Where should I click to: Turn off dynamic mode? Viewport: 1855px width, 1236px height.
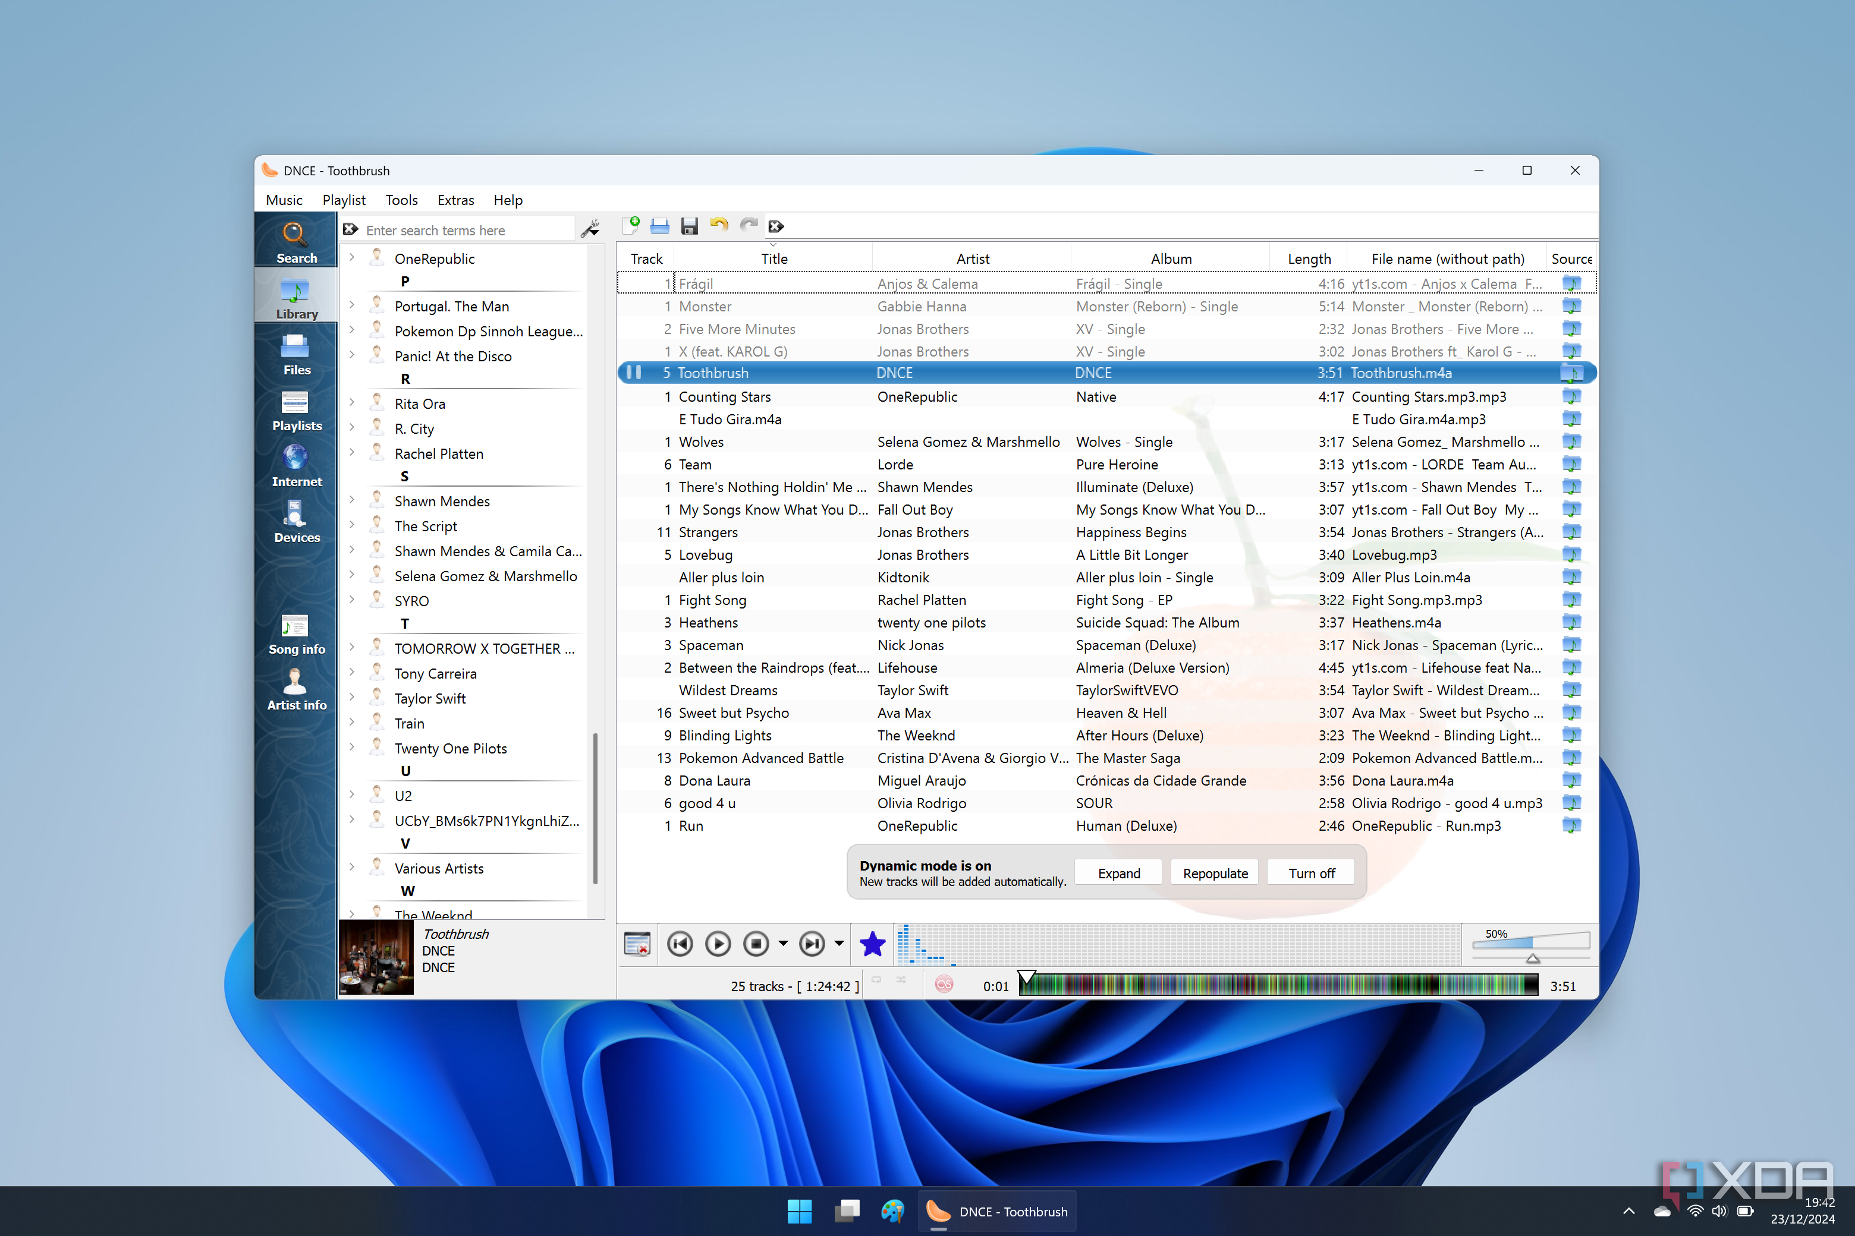pos(1311,872)
